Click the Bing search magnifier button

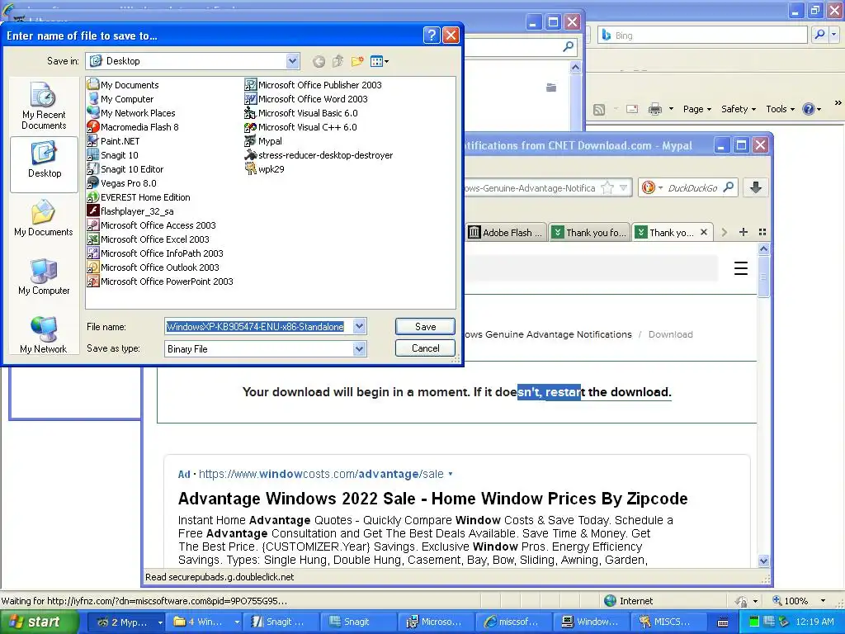click(x=819, y=35)
